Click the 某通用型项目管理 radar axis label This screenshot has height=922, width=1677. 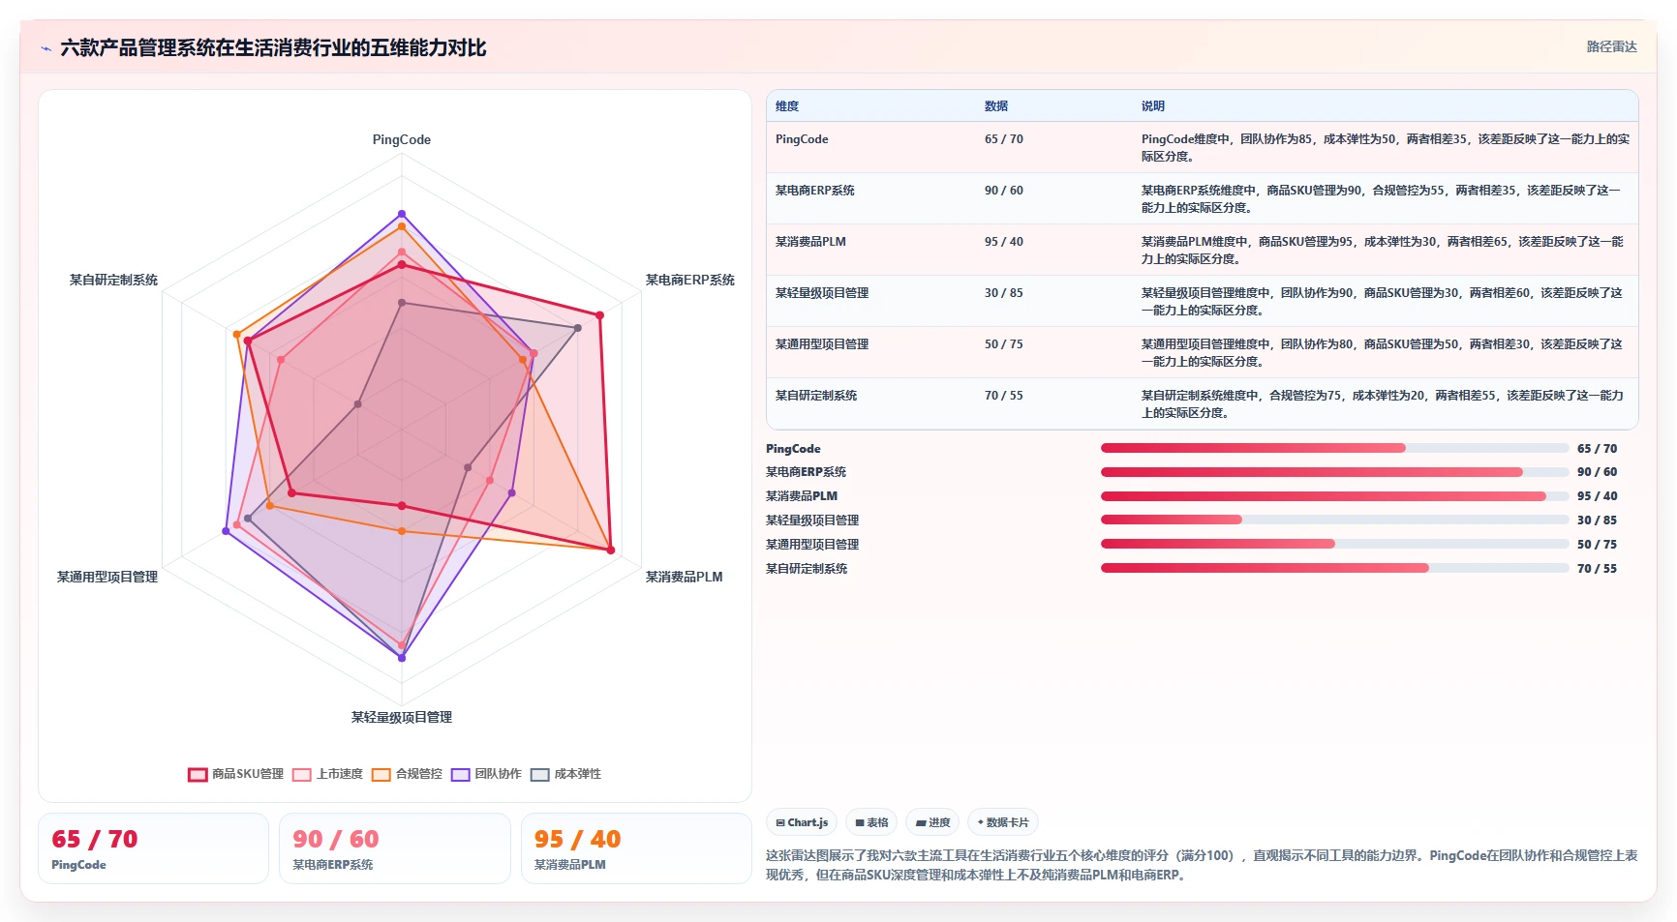(x=107, y=577)
